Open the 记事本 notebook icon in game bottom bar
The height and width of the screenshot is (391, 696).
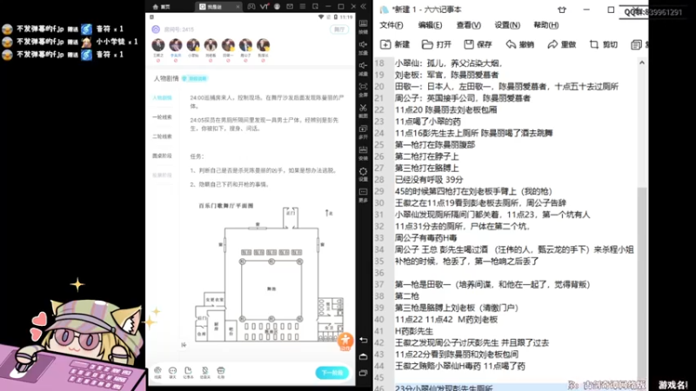[x=188, y=373]
